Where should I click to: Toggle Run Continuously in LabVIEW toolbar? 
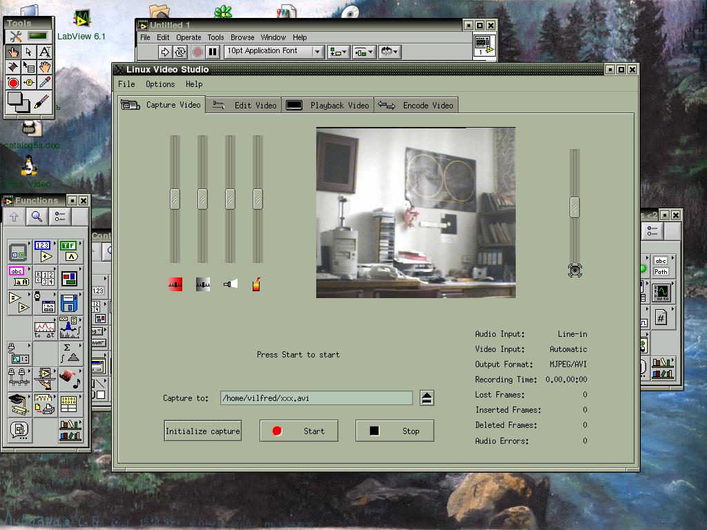(181, 52)
